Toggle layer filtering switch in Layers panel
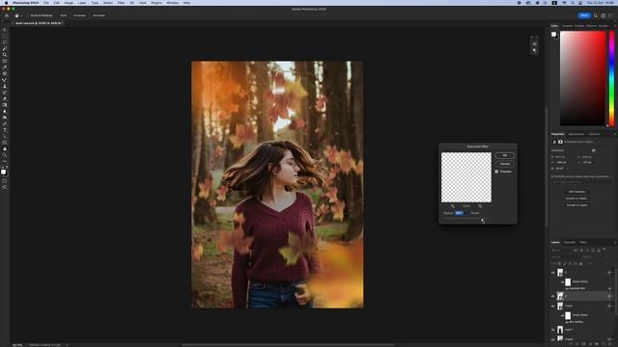Viewport: 618px width, 347px height. click(604, 250)
